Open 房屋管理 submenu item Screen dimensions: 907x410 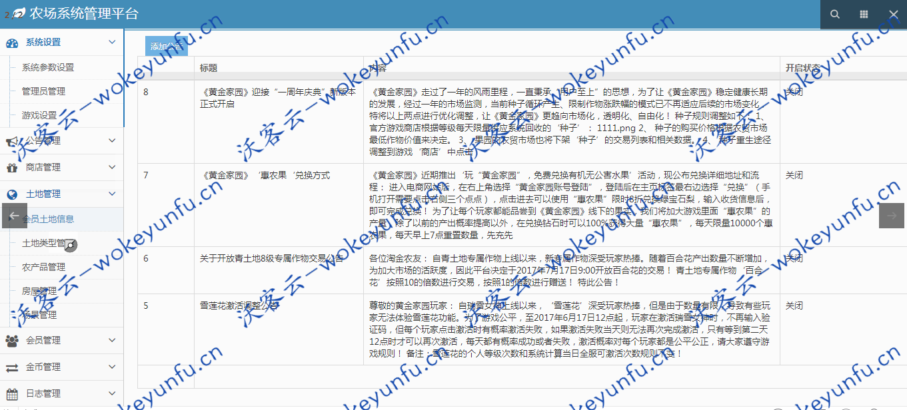pos(39,291)
